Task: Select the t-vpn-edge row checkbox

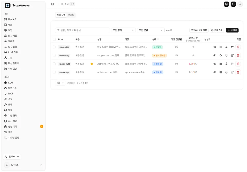Action: coord(54,47)
